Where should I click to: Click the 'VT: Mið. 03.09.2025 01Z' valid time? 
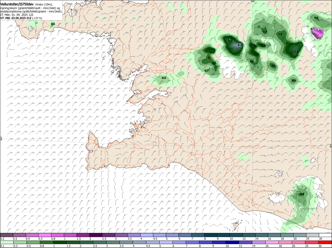[16, 18]
